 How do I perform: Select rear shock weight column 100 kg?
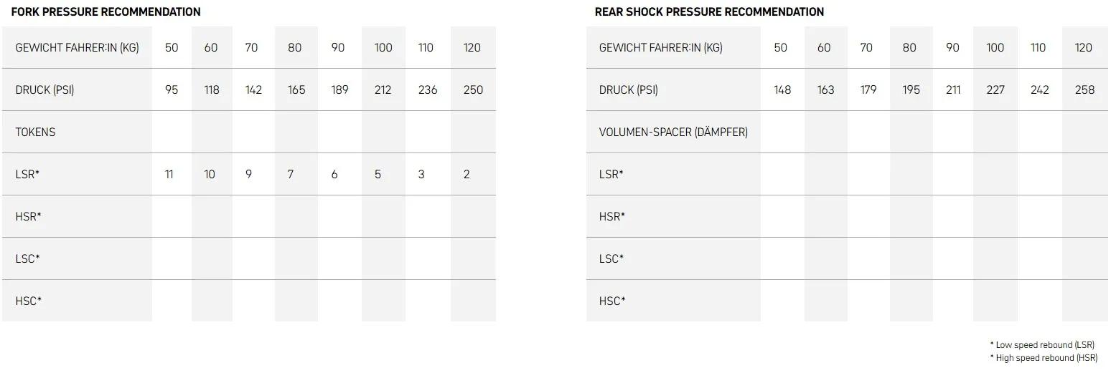(x=995, y=47)
